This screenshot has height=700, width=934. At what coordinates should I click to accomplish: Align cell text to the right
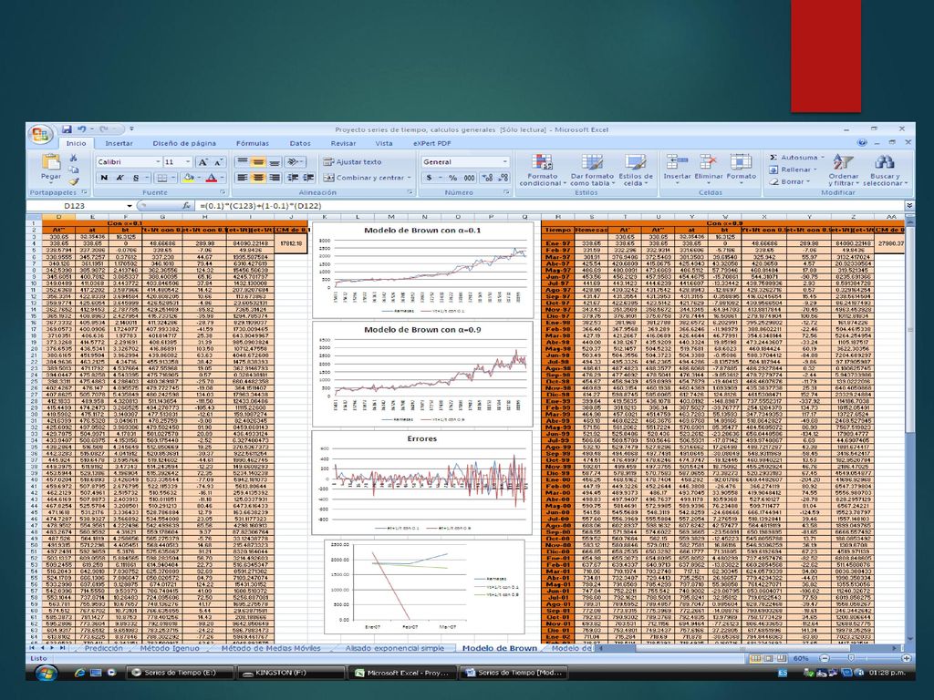(274, 178)
